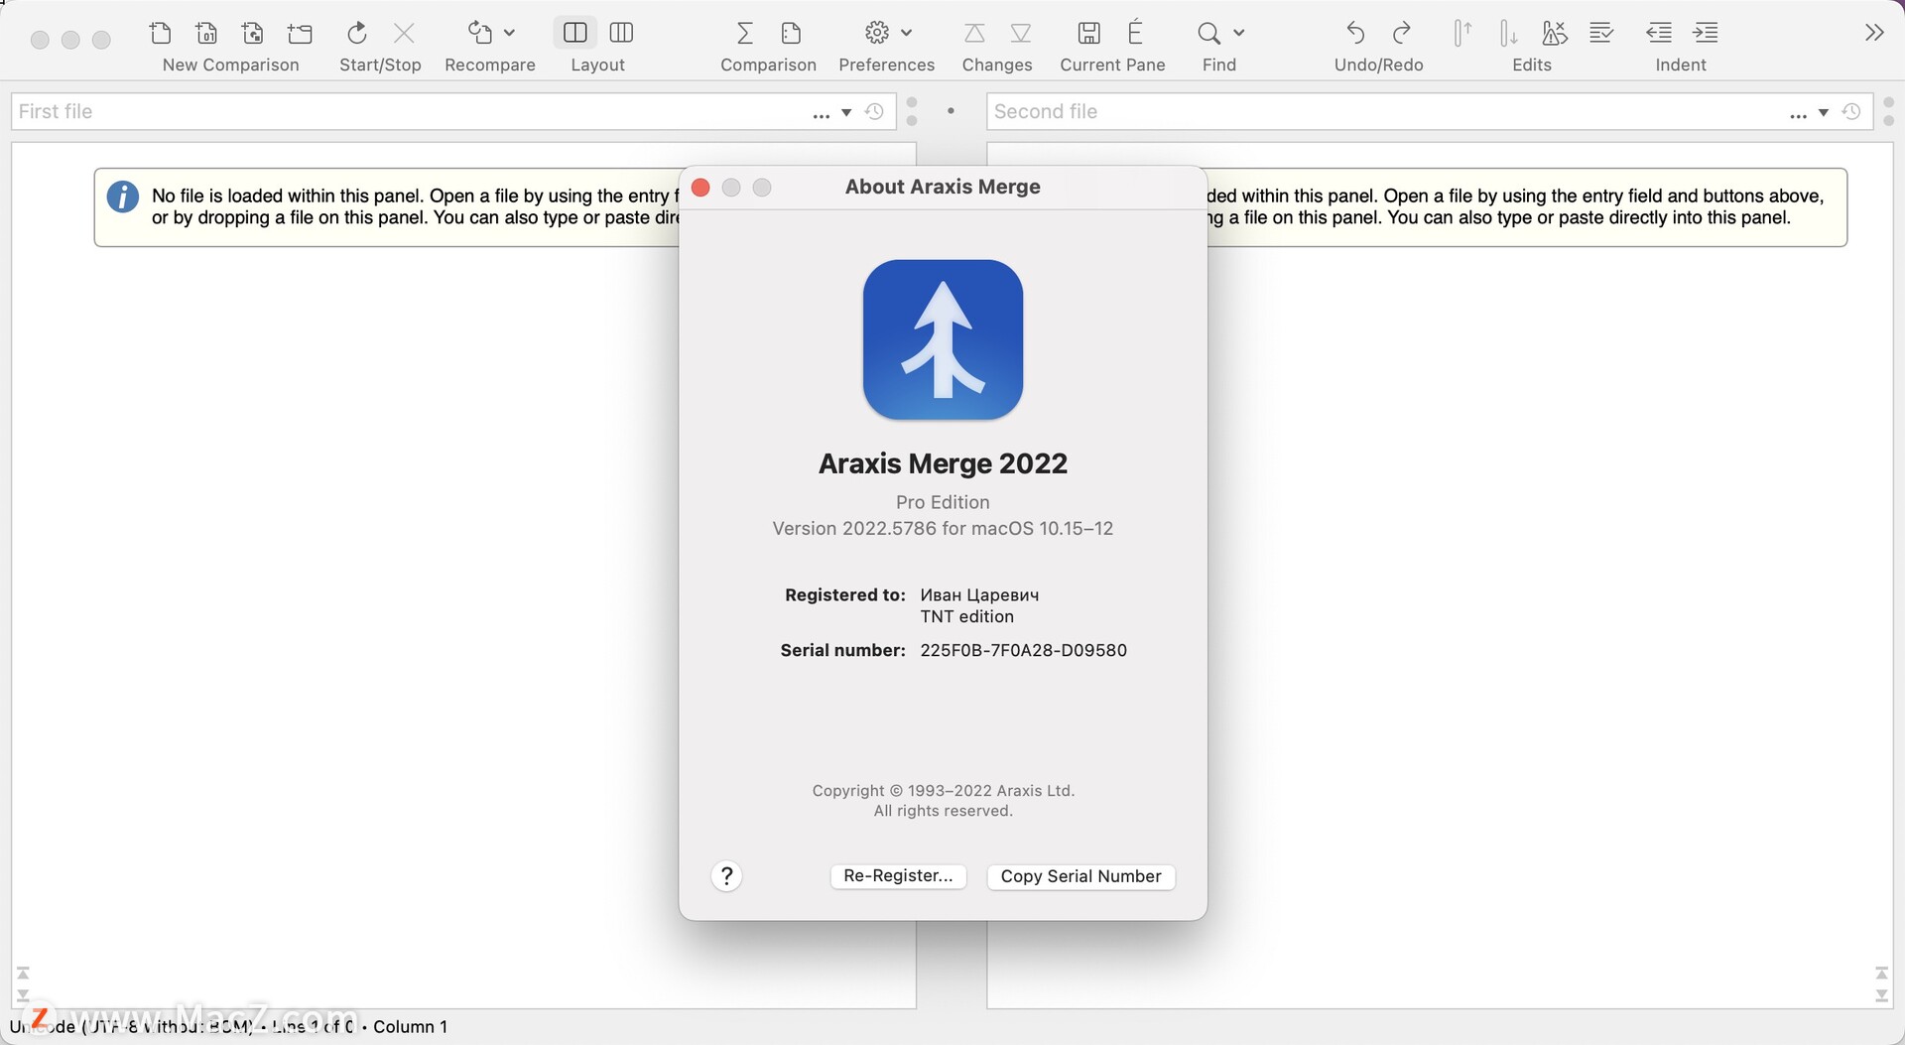Create a new image comparison
The height and width of the screenshot is (1045, 1905).
(x=253, y=33)
